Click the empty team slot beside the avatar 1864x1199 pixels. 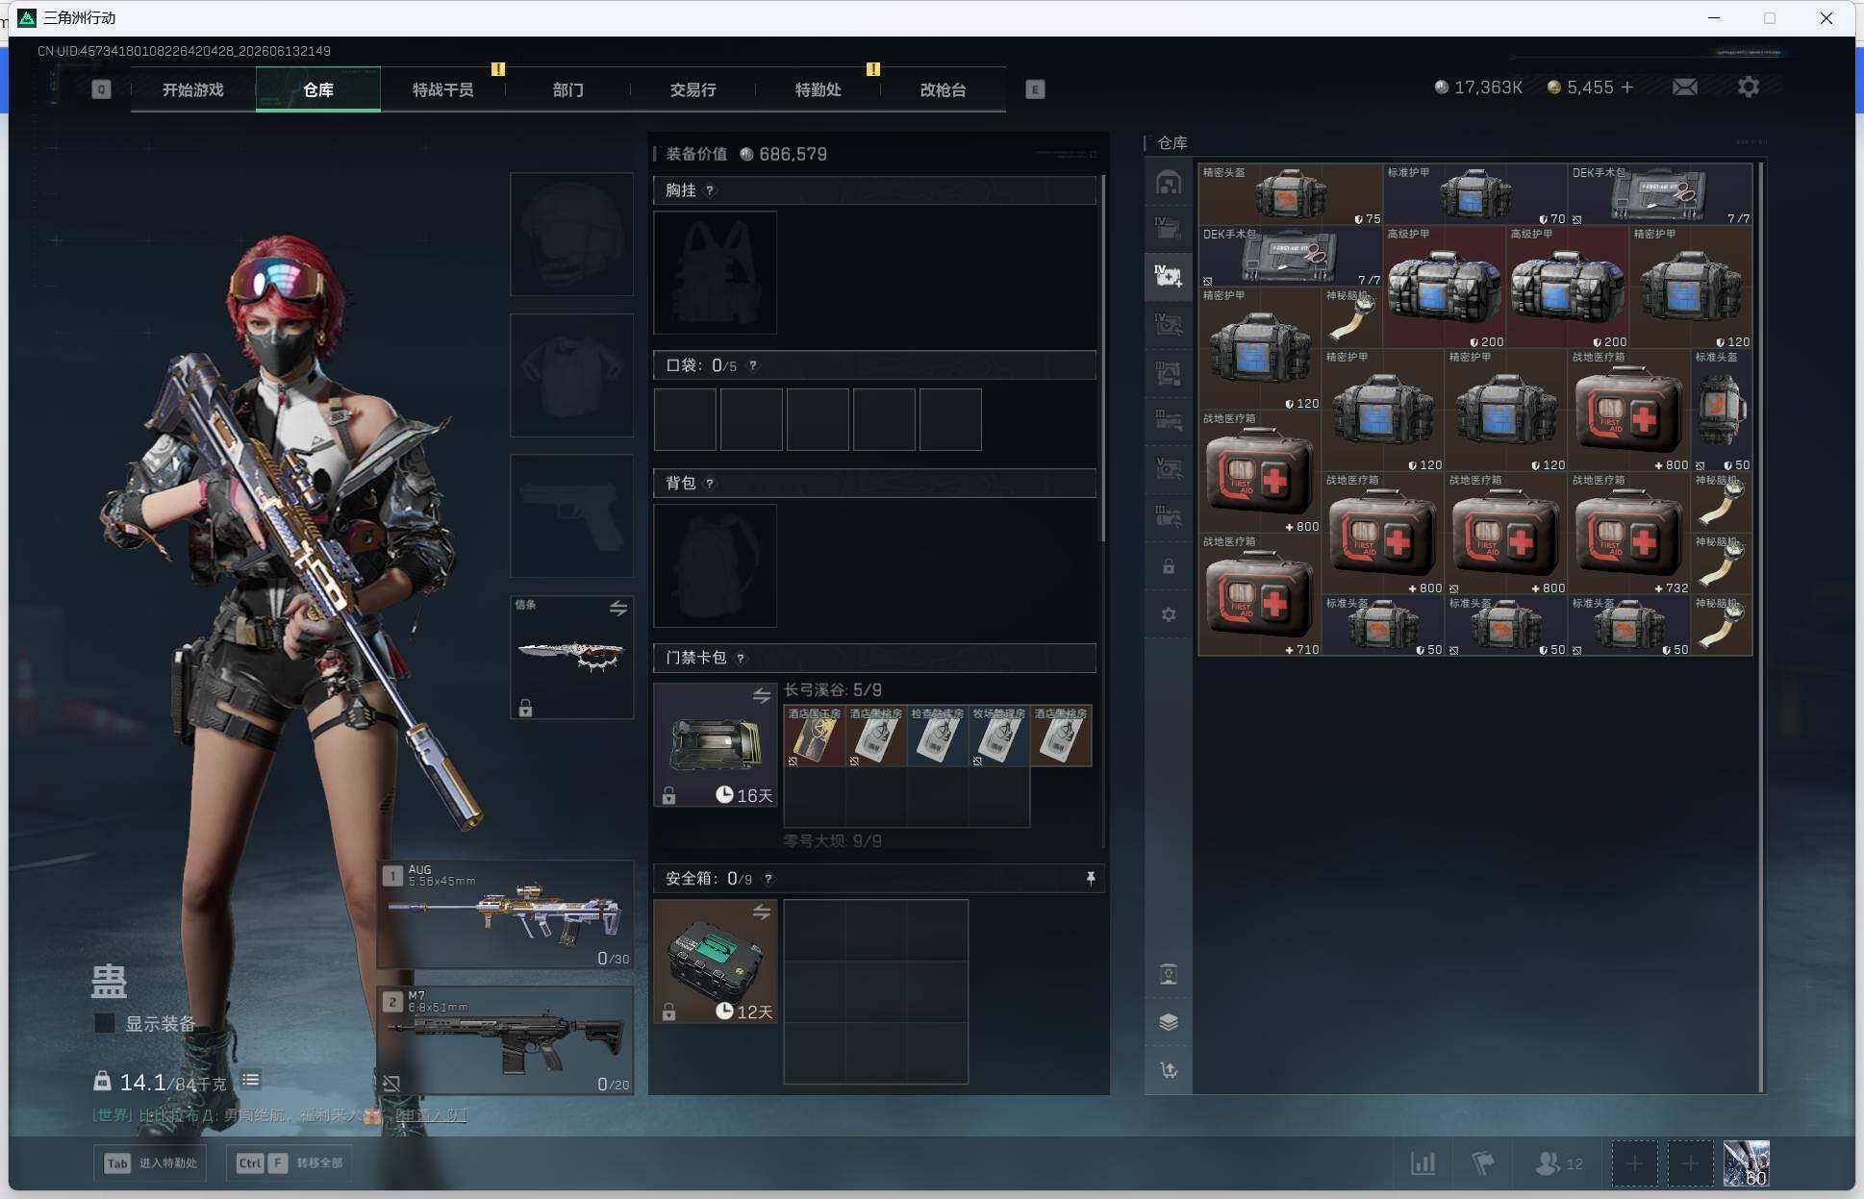click(1690, 1163)
